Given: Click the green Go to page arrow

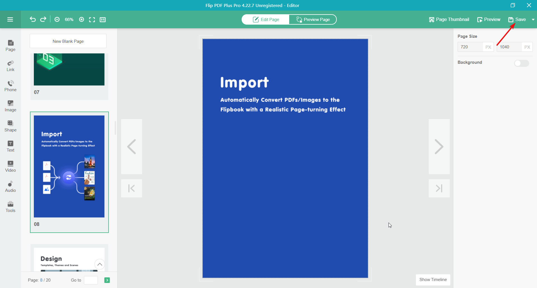Looking at the screenshot, I should click(x=107, y=280).
